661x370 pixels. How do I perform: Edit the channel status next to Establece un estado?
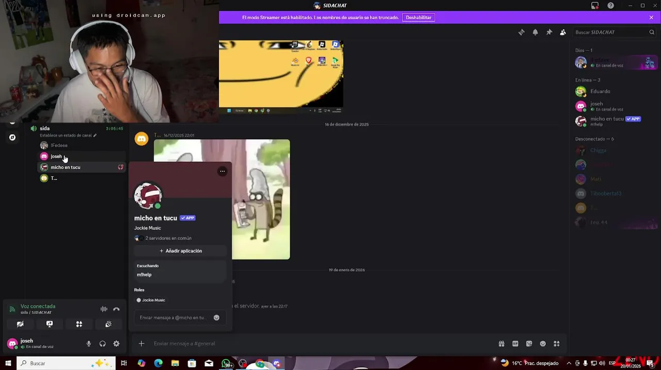tap(95, 136)
